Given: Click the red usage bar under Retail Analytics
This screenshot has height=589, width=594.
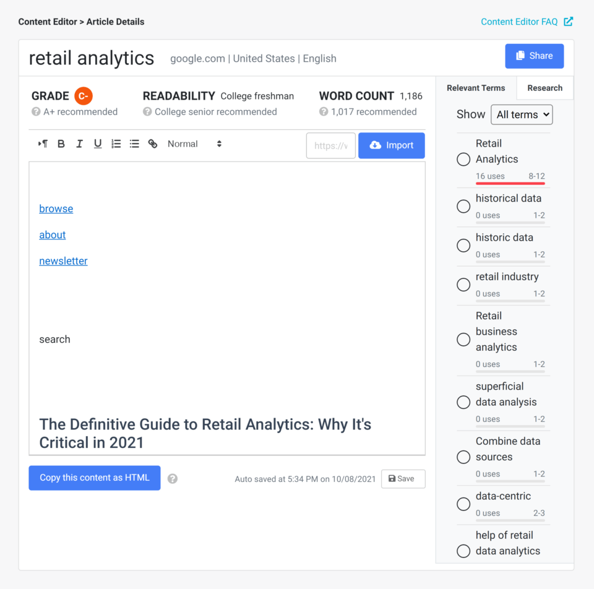Looking at the screenshot, I should pyautogui.click(x=510, y=184).
